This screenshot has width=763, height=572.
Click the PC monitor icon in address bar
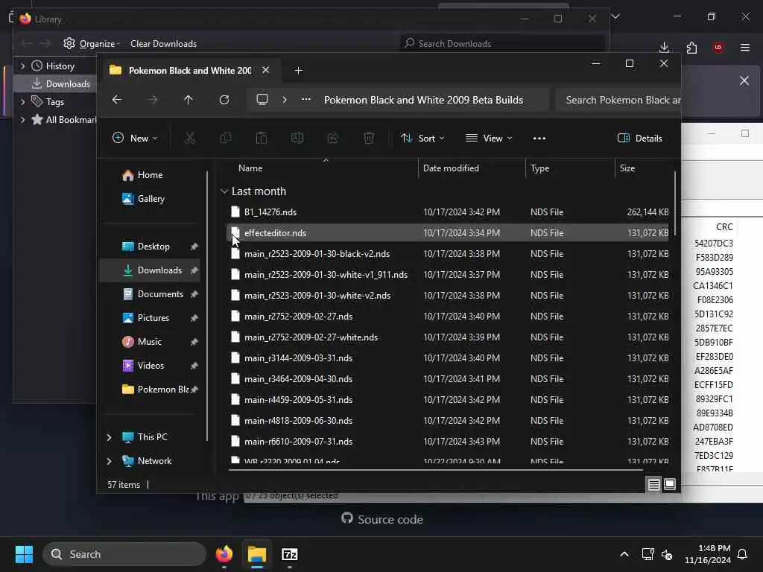262,100
